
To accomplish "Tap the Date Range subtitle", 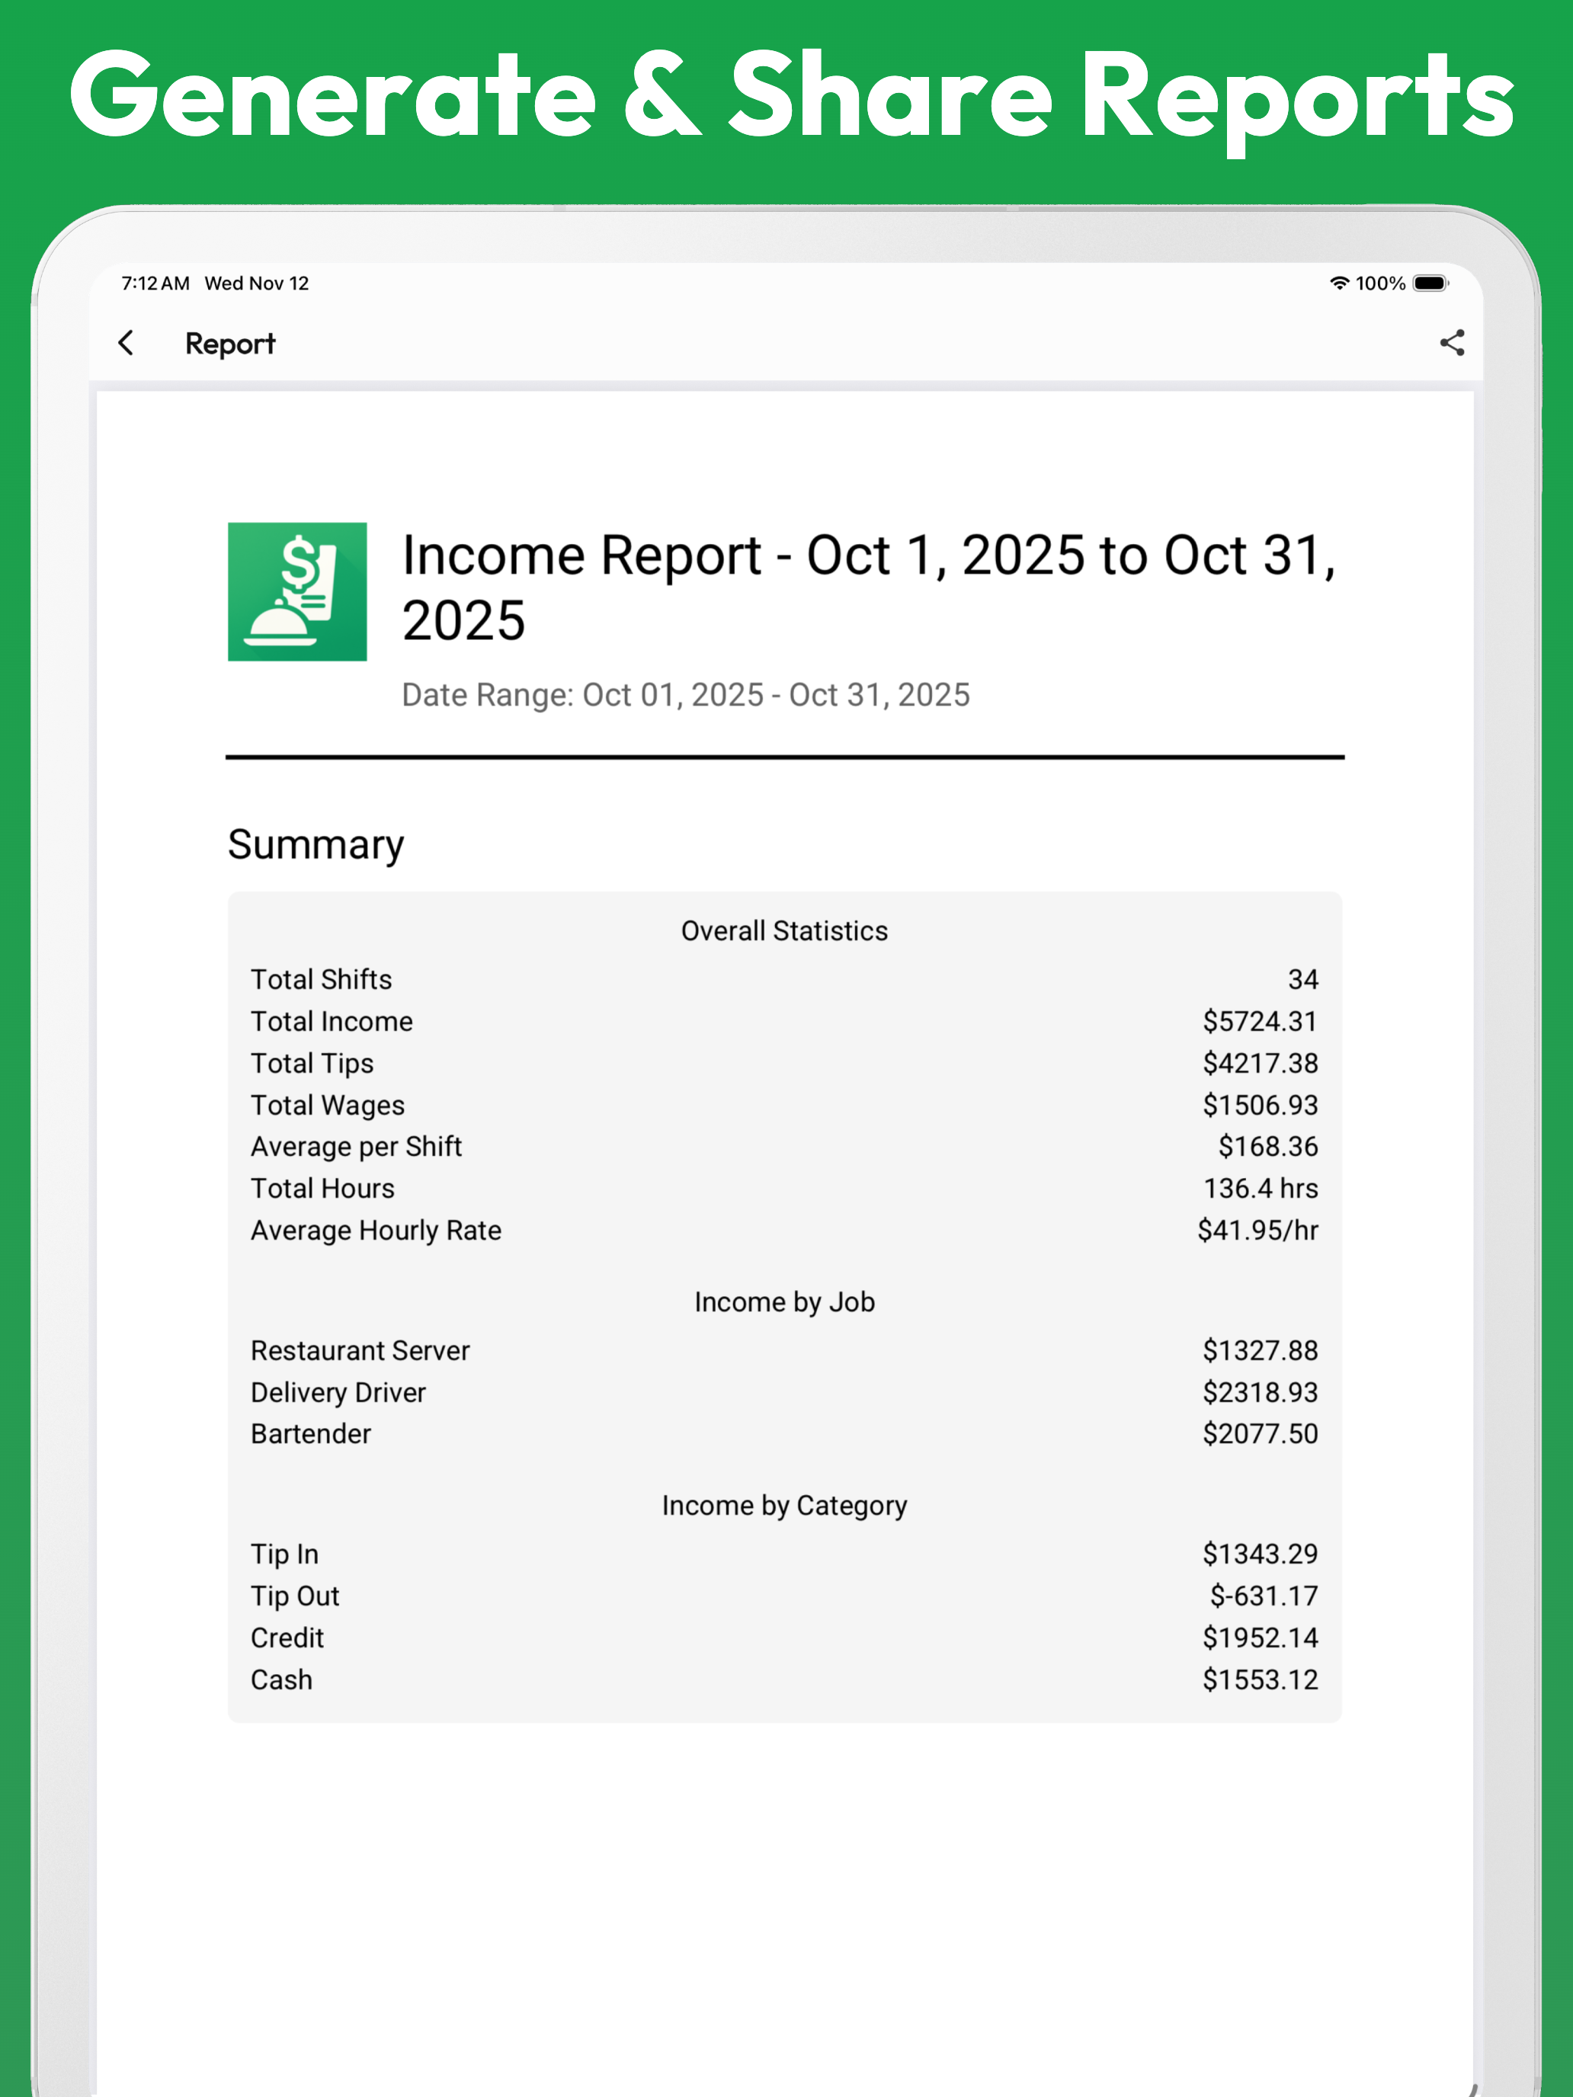I will (686, 695).
